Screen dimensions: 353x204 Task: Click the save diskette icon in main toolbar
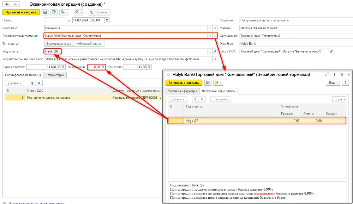(x=45, y=12)
